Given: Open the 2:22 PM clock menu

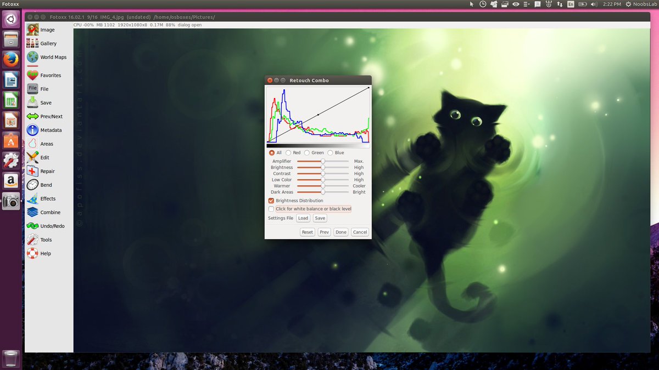Looking at the screenshot, I should (x=612, y=4).
